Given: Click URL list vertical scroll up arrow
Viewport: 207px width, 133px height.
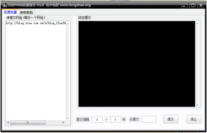Looking at the screenshot, I should 68,23.
